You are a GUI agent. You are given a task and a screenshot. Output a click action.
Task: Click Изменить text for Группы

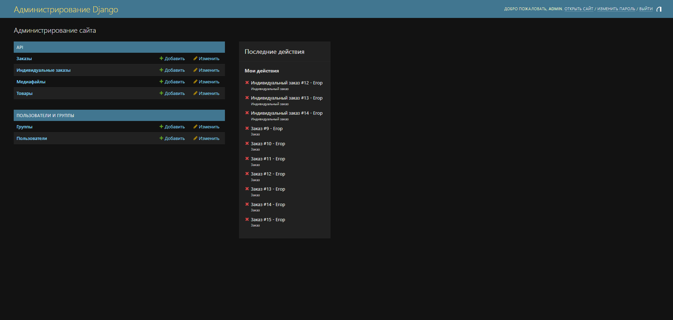(209, 127)
